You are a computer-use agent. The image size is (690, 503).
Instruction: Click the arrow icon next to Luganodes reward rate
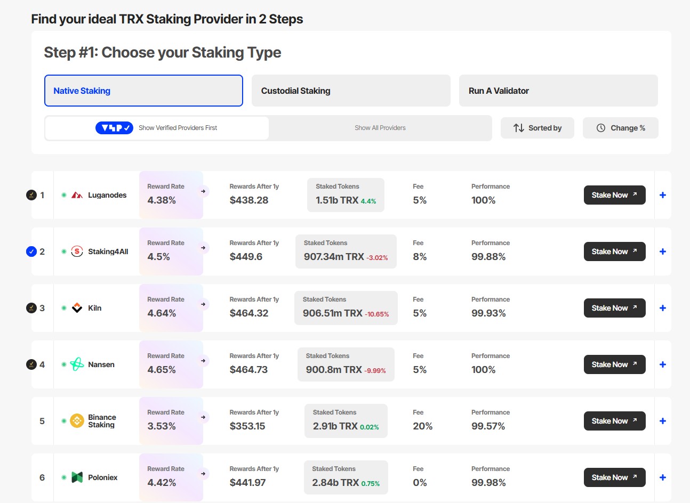tap(203, 191)
